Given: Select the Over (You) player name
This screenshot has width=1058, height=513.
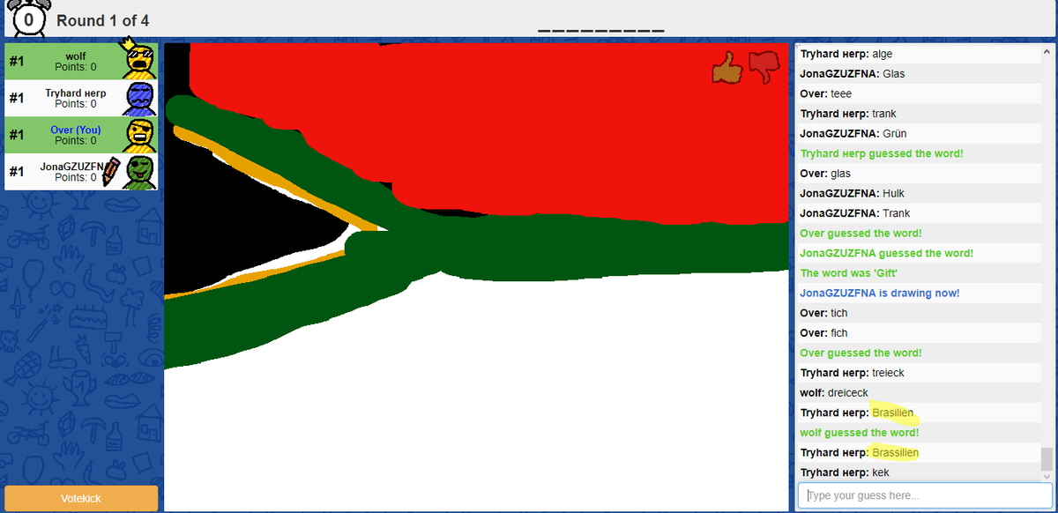Looking at the screenshot, I should tap(76, 130).
